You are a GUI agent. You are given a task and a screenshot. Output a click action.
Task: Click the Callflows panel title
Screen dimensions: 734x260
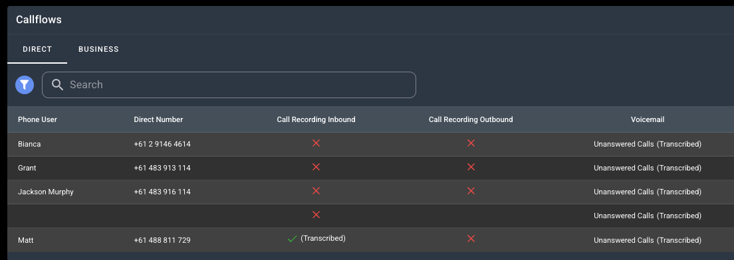(39, 20)
